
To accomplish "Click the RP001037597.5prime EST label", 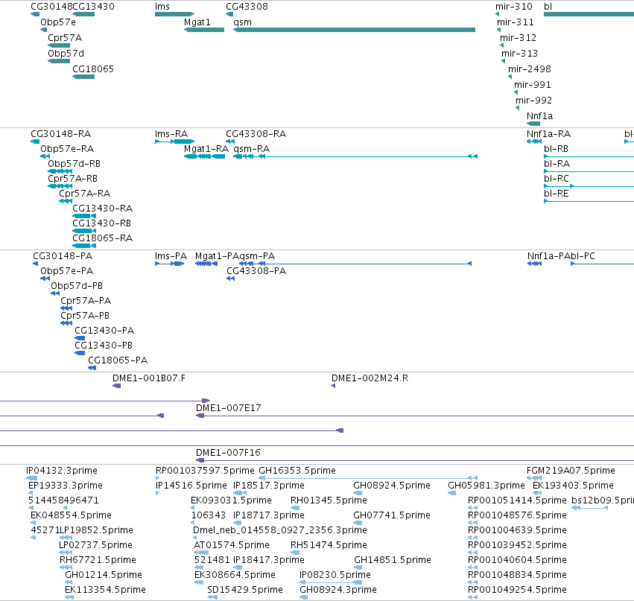I will click(205, 471).
